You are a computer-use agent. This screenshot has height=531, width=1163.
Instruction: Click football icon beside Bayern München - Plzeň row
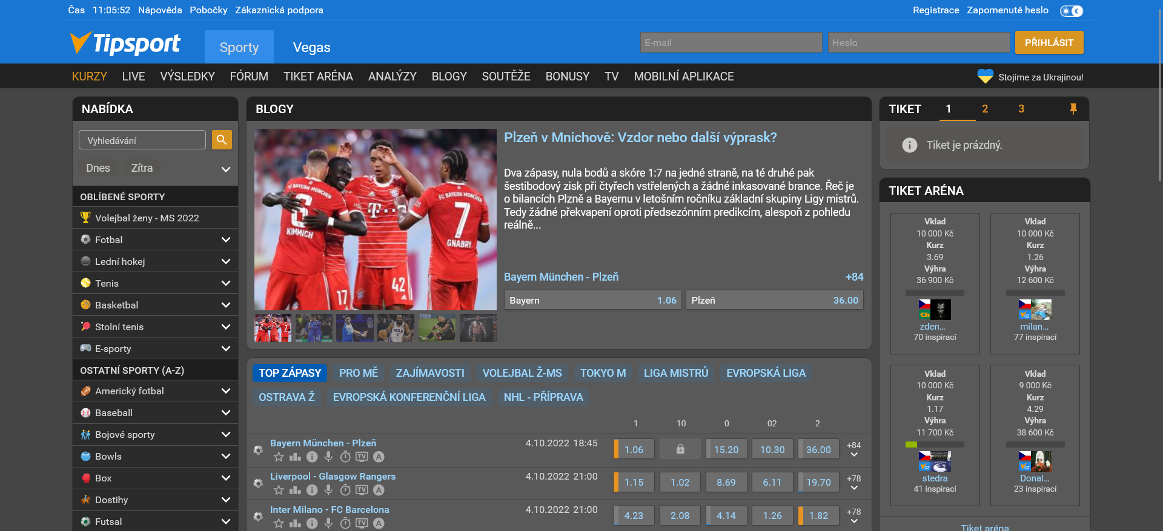coord(258,450)
